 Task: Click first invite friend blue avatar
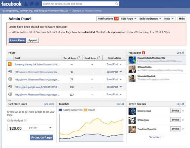pos(132,111)
